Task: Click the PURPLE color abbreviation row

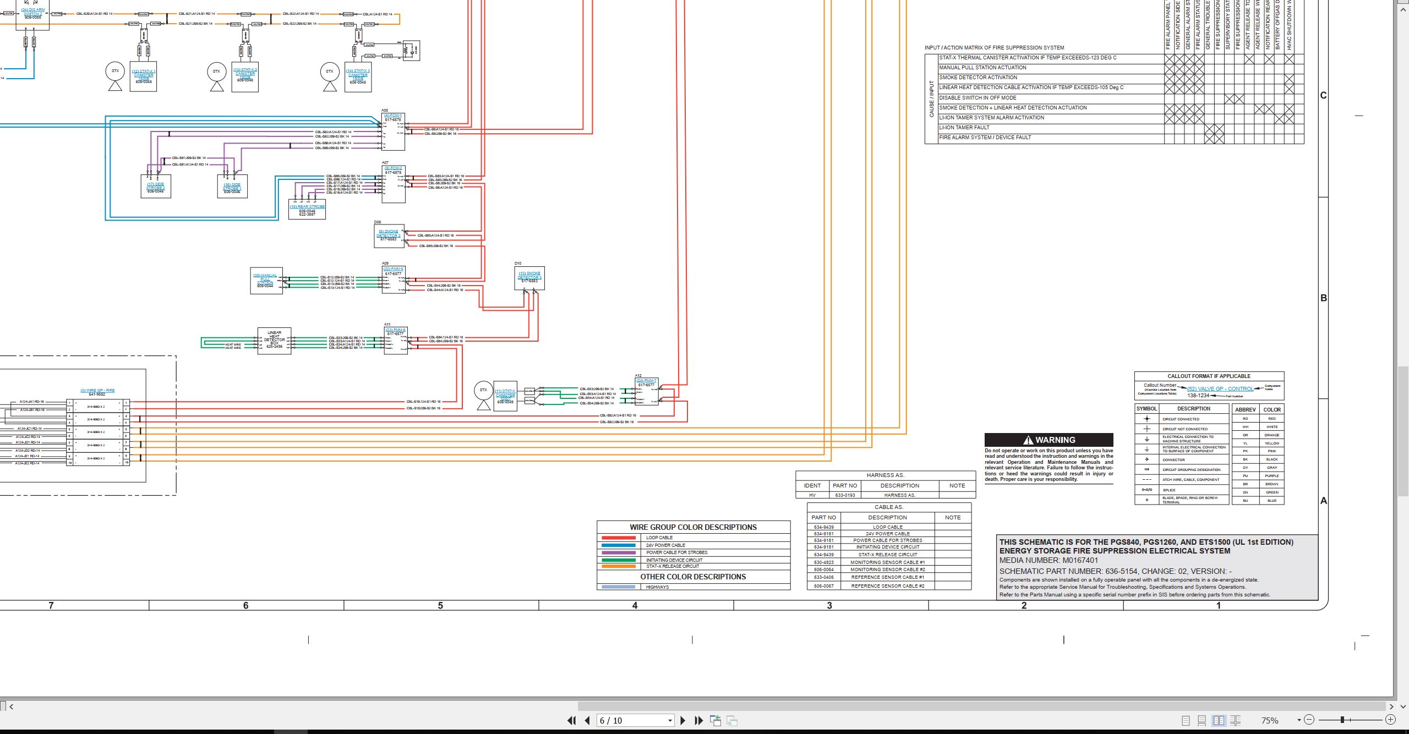Action: click(1258, 476)
